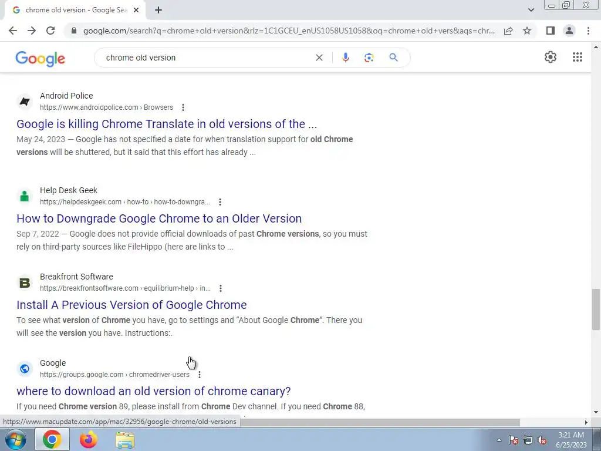Go to the Google homepage via the logo
Screen dimensions: 601x451
(40, 58)
